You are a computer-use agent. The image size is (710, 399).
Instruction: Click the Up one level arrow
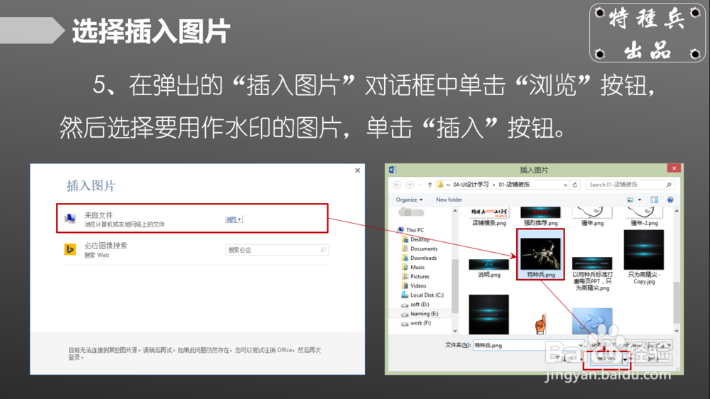point(430,185)
